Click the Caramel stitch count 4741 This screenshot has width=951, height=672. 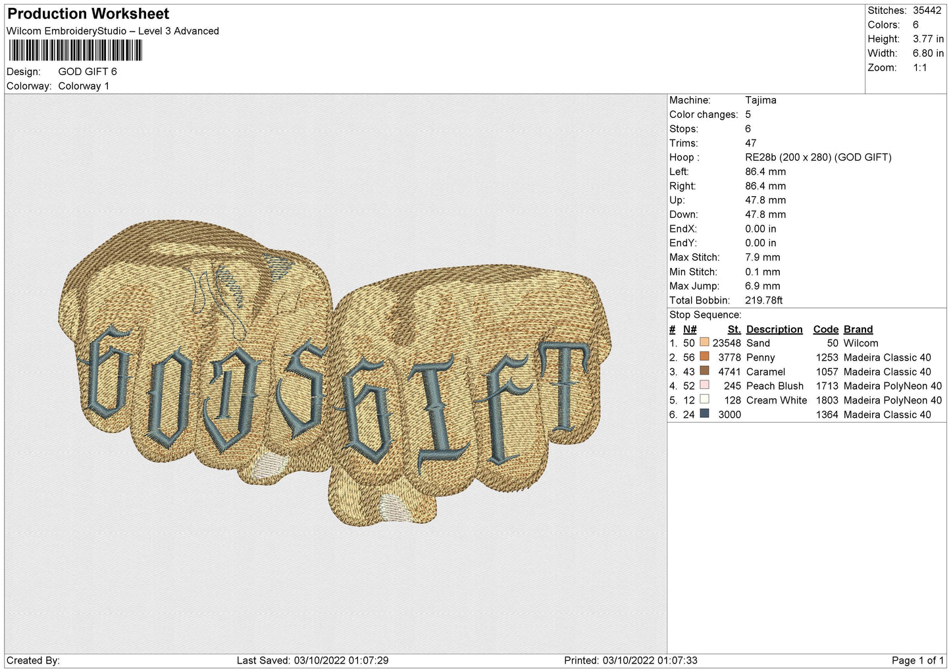[730, 372]
